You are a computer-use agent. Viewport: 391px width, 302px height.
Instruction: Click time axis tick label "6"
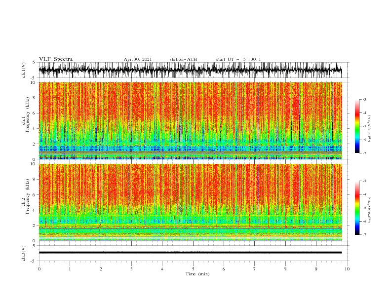click(224, 269)
